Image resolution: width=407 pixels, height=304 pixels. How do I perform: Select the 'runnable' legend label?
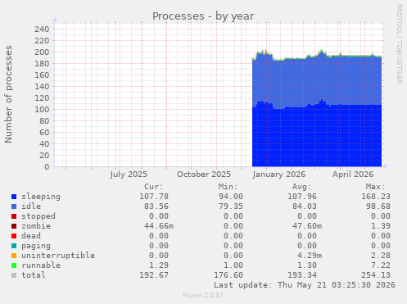point(41,265)
